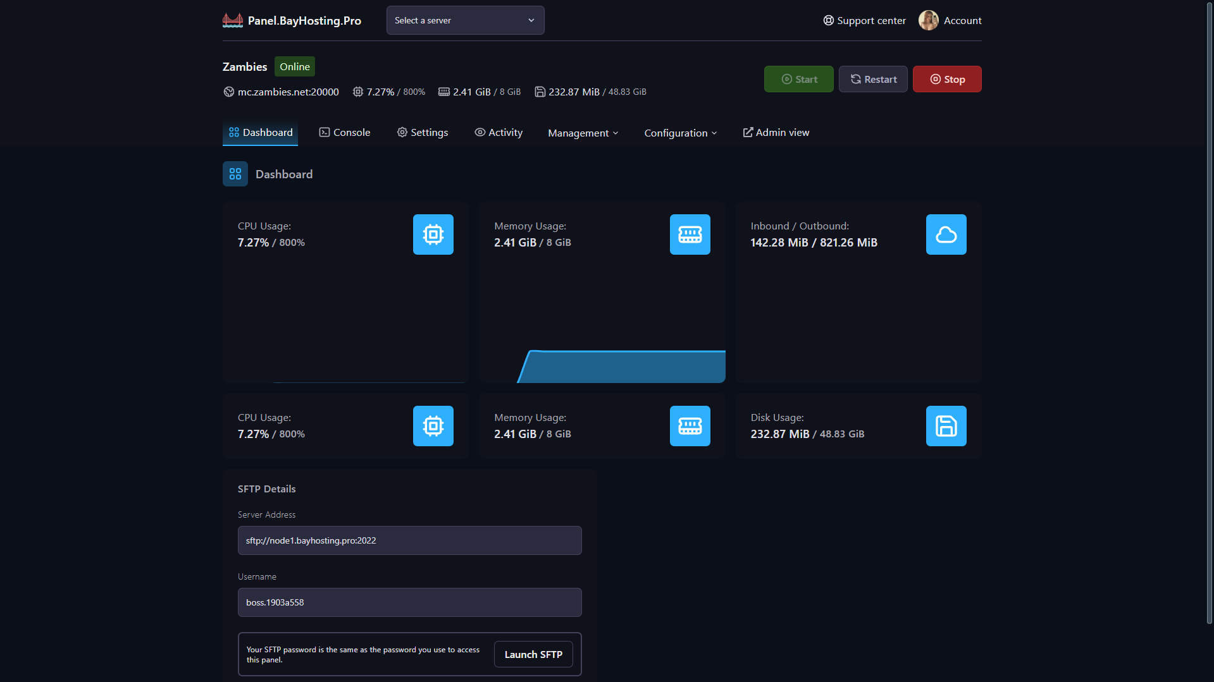1214x682 pixels.
Task: Click chevron arrow in server selector
Action: 531,20
